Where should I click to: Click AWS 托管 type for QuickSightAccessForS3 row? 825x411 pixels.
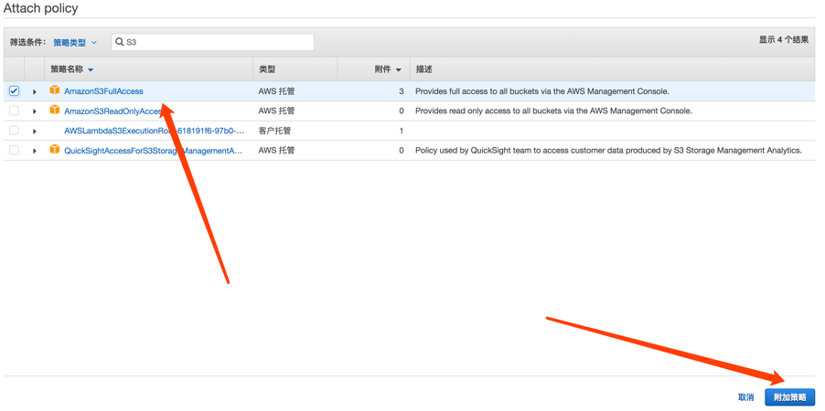click(x=277, y=151)
